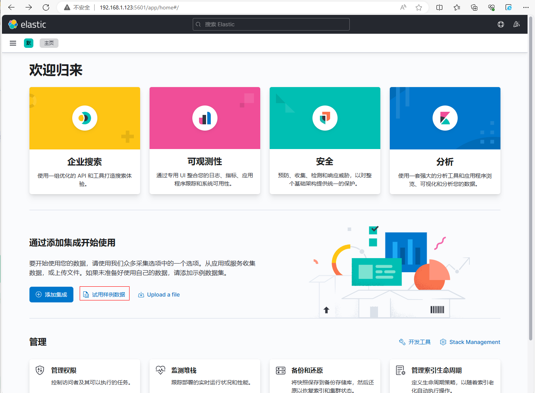The image size is (535, 393).
Task: Open the 管理权限 management card
Action: (85, 376)
